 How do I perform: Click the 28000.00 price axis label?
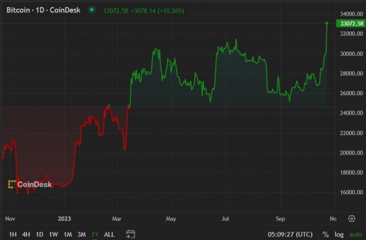[x=351, y=74]
